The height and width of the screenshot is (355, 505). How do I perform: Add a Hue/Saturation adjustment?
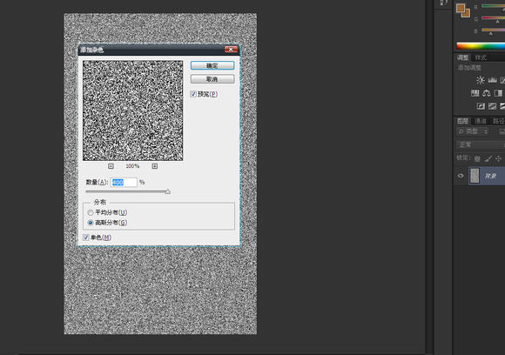click(475, 93)
